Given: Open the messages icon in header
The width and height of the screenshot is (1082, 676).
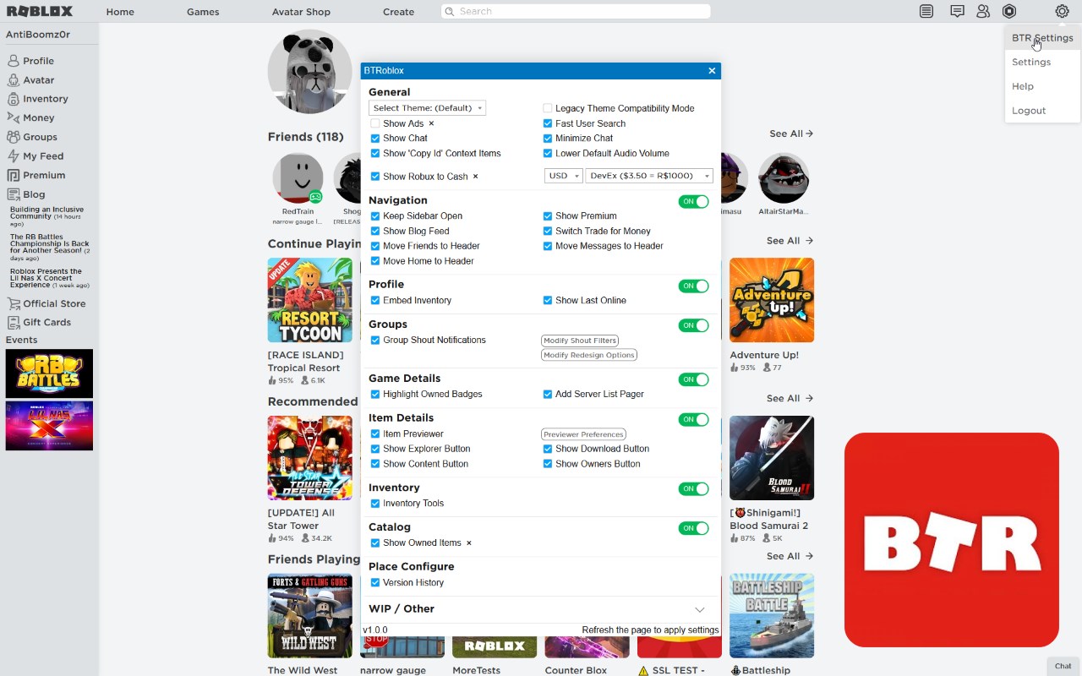Looking at the screenshot, I should [x=957, y=11].
